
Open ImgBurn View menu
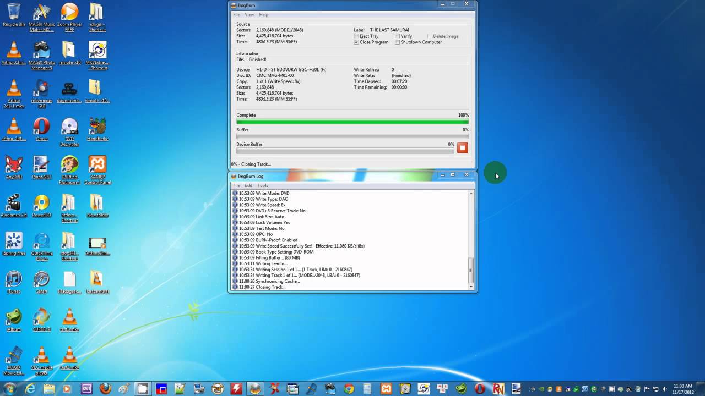pyautogui.click(x=250, y=14)
